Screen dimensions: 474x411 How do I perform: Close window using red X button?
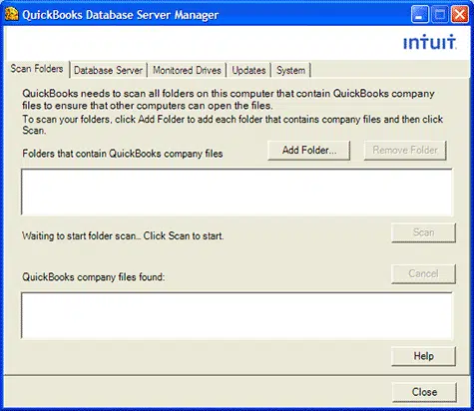(460, 14)
